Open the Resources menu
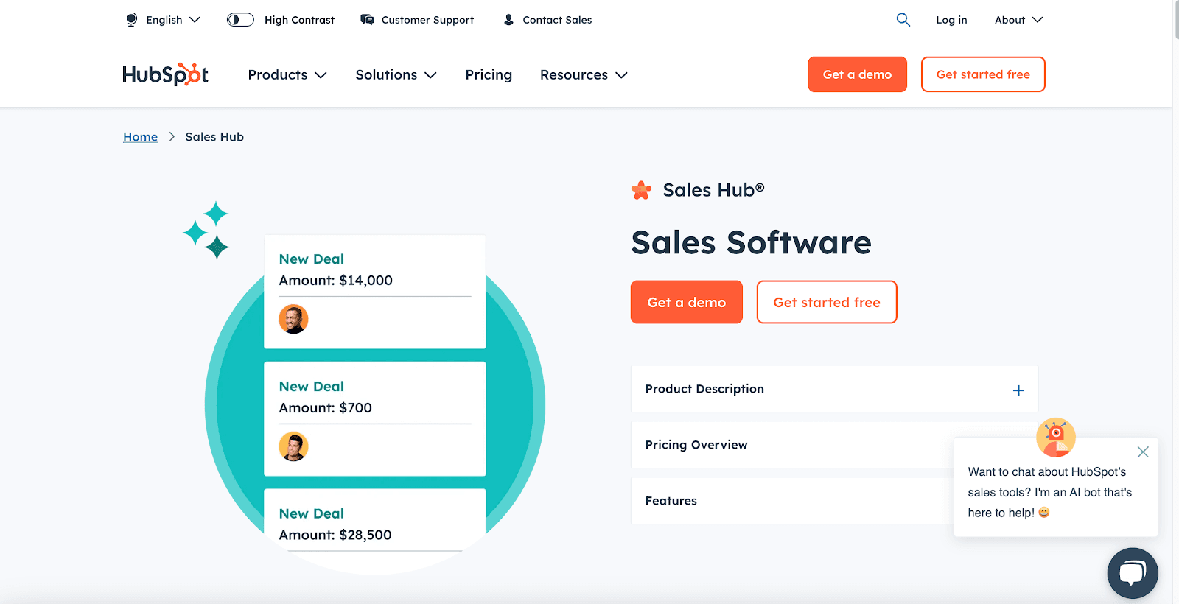Screen dimensions: 1179x604 click(x=584, y=74)
